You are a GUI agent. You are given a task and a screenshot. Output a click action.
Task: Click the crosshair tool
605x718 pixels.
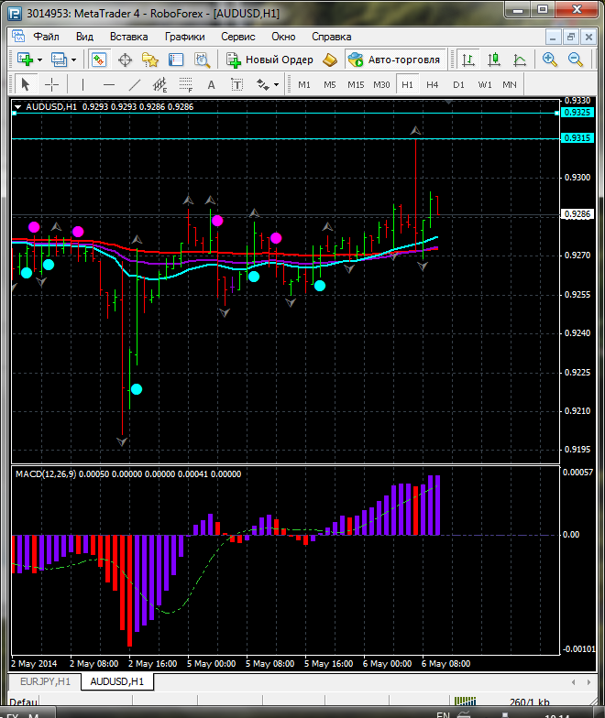52,84
